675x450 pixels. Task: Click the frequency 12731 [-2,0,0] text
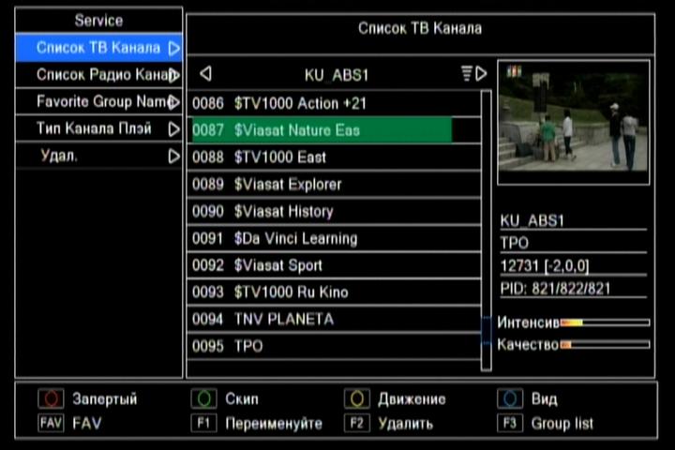tap(545, 265)
